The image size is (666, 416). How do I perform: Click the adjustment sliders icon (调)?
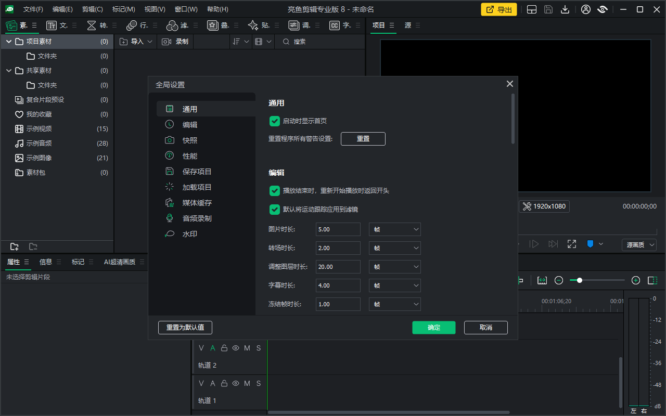[x=294, y=25]
